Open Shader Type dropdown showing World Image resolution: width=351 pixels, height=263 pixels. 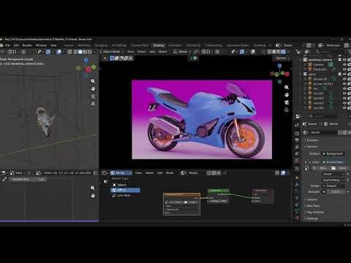pyautogui.click(x=121, y=173)
